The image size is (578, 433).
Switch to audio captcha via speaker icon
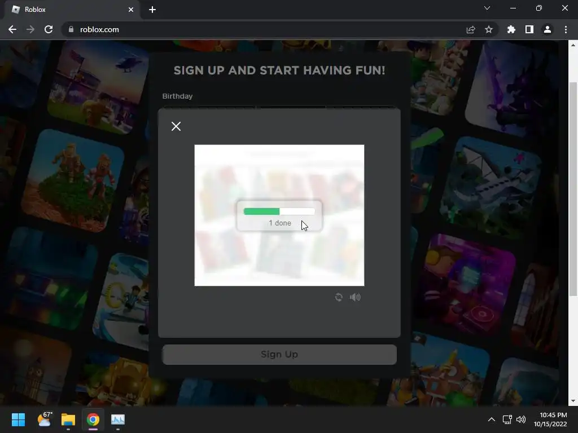click(355, 297)
